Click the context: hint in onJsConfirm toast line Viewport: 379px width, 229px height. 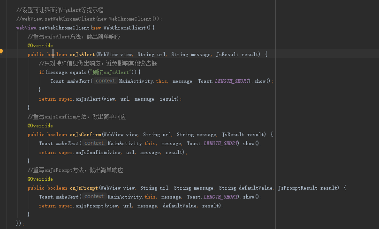click(x=94, y=143)
